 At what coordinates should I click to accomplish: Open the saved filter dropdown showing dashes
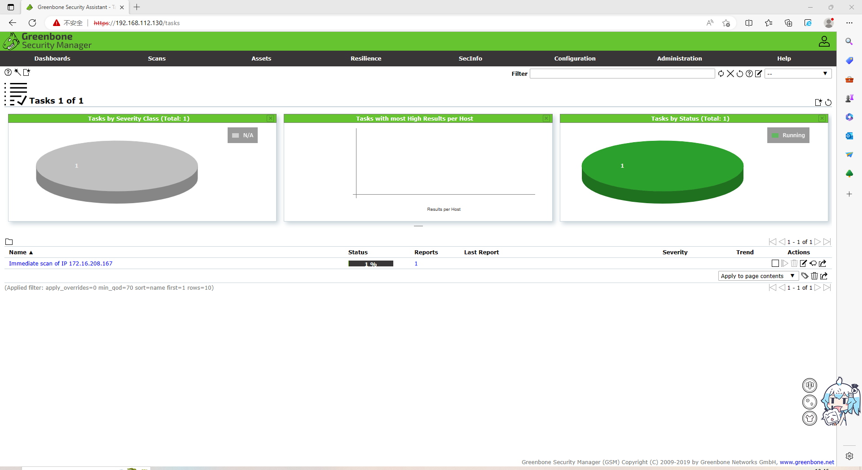tap(798, 74)
